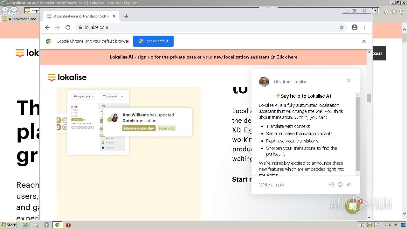Image resolution: width=407 pixels, height=229 pixels.
Task: Open the Dutch (nl) language dropdown
Action: click(113, 96)
